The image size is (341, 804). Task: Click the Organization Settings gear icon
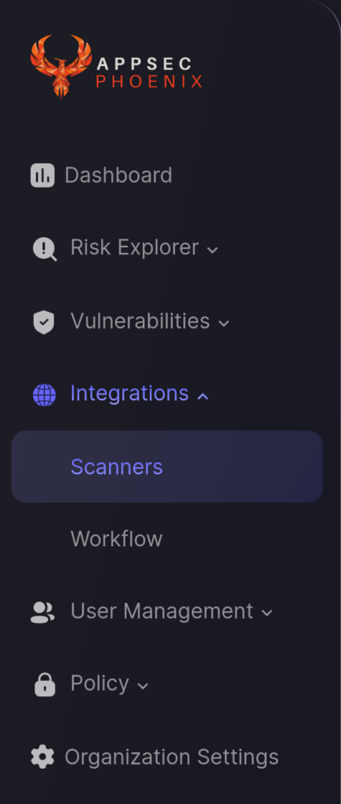click(42, 757)
